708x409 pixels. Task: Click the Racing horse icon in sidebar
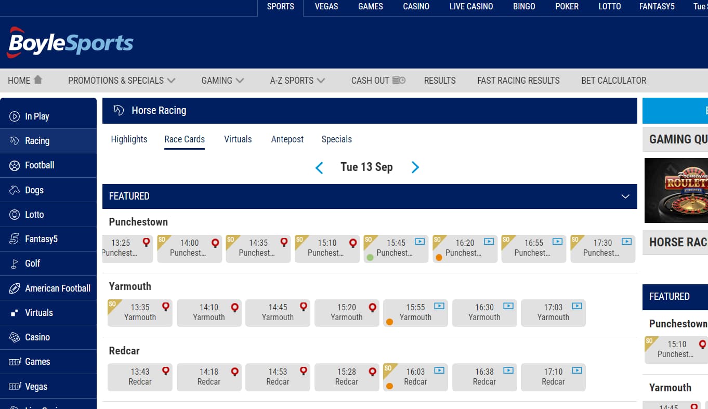coord(15,141)
